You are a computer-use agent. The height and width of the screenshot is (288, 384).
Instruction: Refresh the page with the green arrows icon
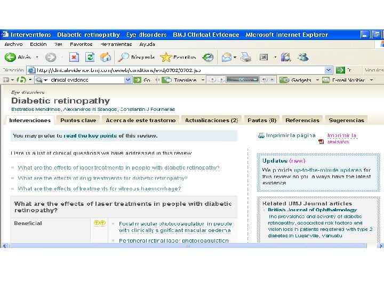coord(90,57)
